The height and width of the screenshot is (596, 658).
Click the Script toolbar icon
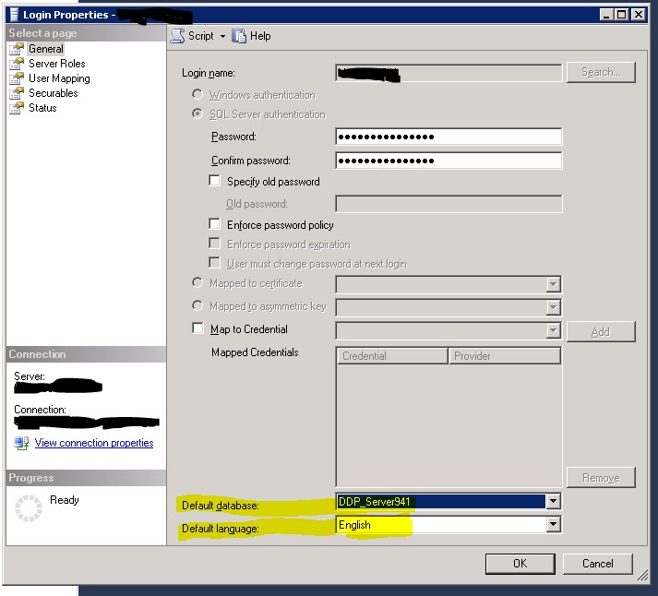pyautogui.click(x=177, y=36)
